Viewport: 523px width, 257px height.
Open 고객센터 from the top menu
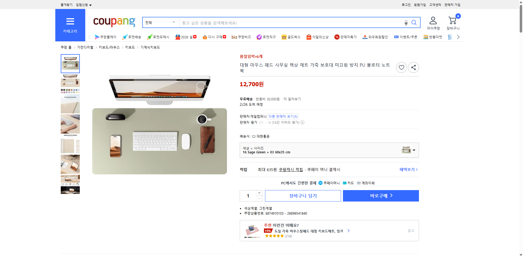(x=435, y=5)
